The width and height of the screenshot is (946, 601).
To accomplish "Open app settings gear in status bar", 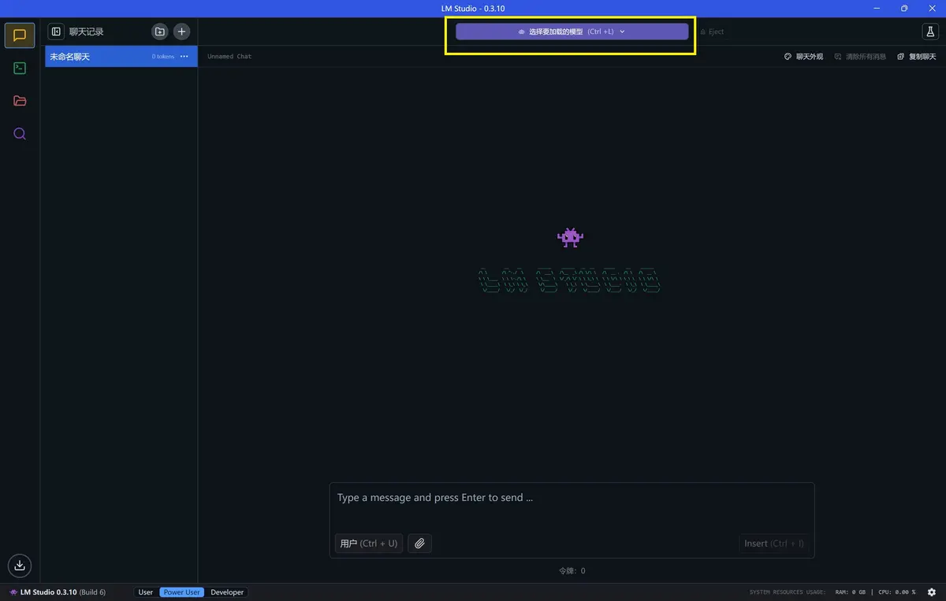I will click(x=931, y=592).
